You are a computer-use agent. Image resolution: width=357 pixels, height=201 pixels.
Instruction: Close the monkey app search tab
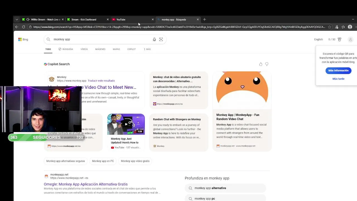[198, 20]
